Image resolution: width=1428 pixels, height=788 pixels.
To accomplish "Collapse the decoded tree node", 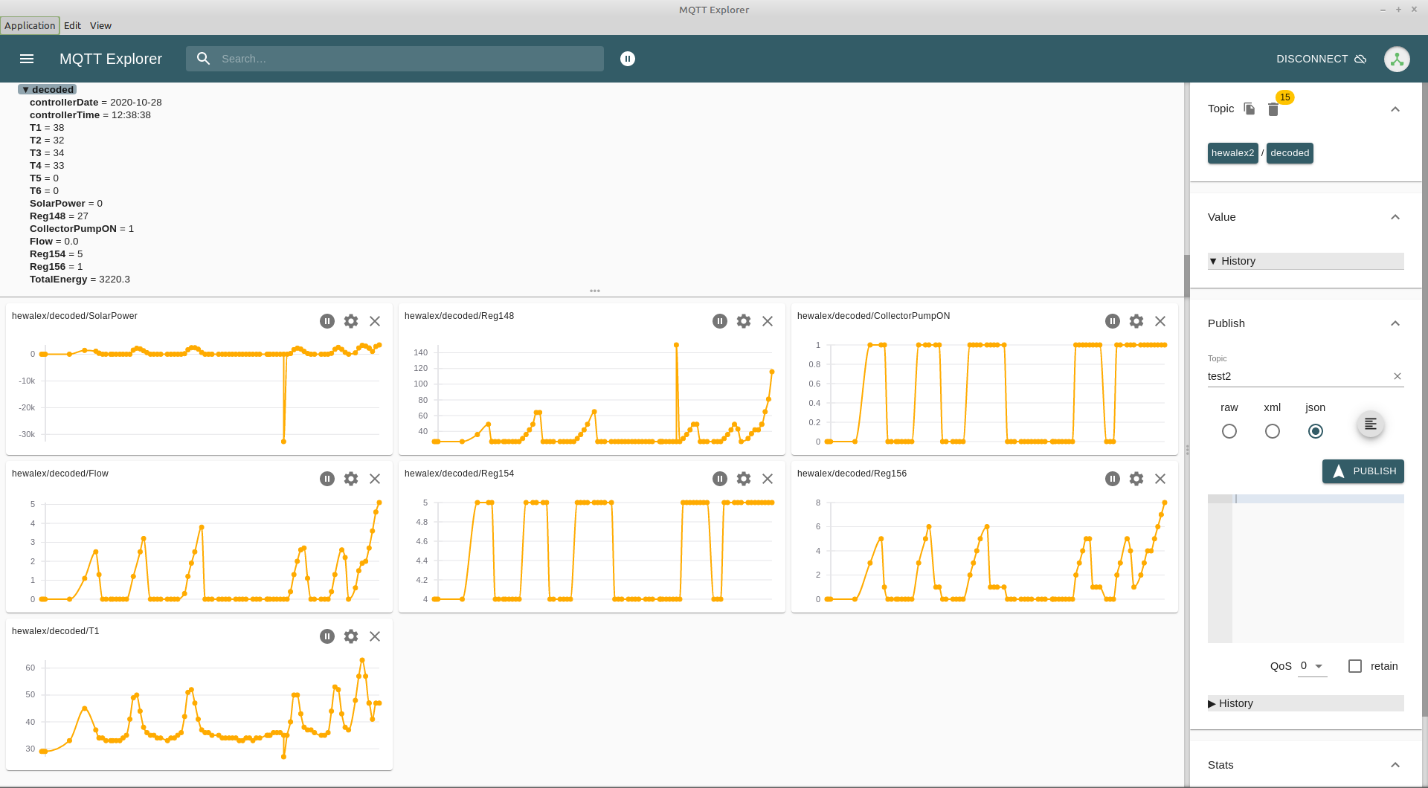I will pos(25,90).
